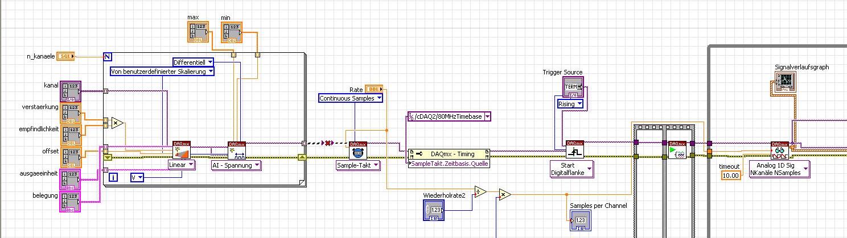Screen dimensions: 847x238
Task: Click the timeout label text
Action: pyautogui.click(x=729, y=166)
